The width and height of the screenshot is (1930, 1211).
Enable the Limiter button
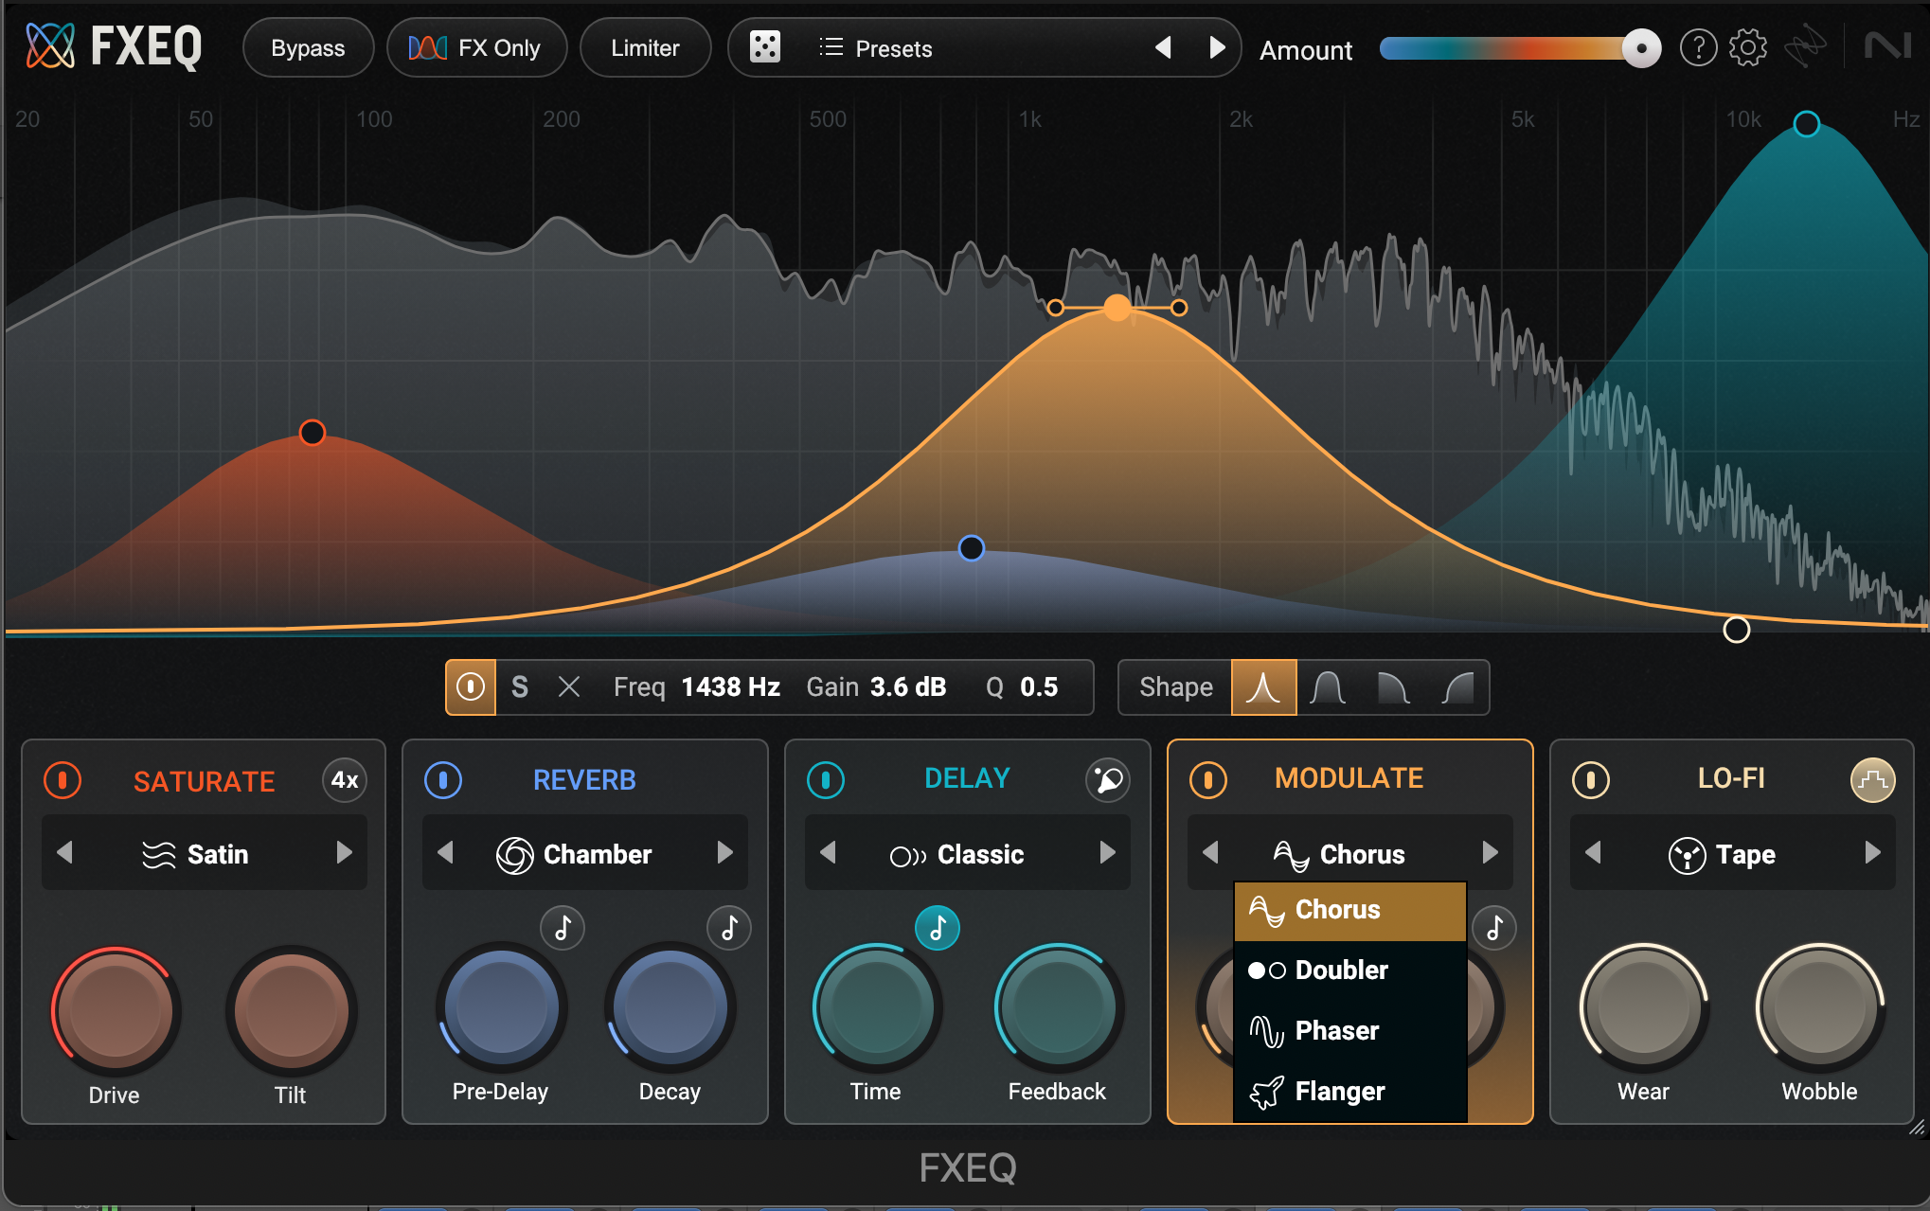(645, 48)
